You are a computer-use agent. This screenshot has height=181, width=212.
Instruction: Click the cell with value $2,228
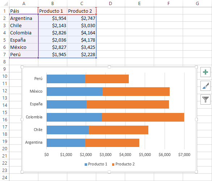[x=82, y=54]
